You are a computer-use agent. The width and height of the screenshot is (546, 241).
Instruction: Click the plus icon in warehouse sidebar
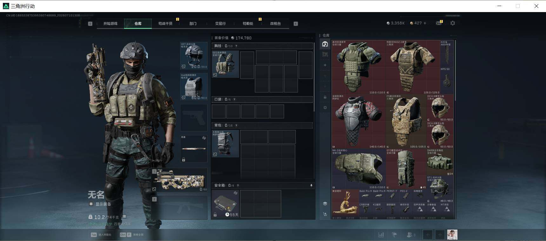click(x=325, y=65)
